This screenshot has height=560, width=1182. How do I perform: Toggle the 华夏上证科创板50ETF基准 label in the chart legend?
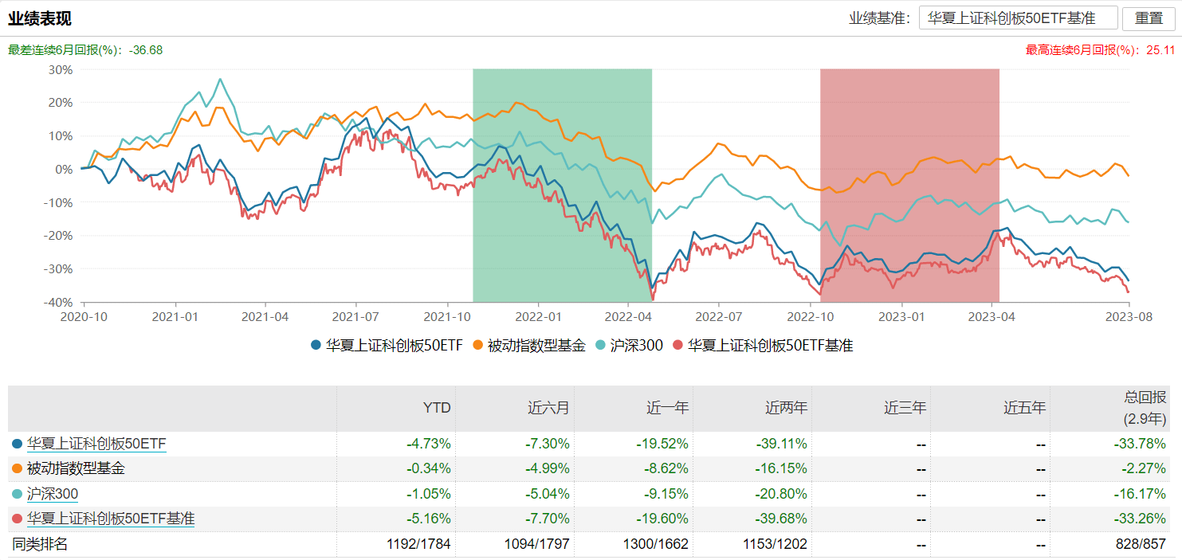point(771,346)
